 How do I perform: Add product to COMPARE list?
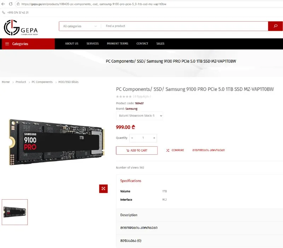pos(175,150)
